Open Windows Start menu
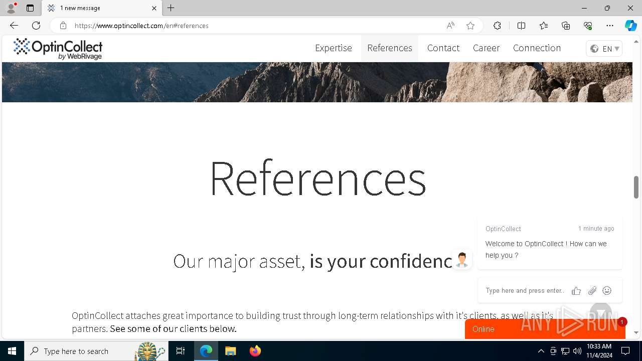The width and height of the screenshot is (642, 361). click(12, 351)
